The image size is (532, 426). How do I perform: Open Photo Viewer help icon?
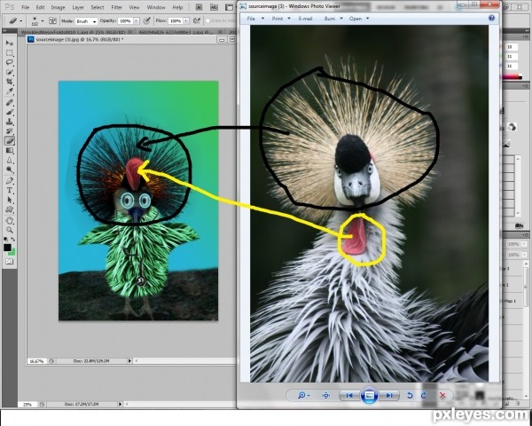pos(491,18)
